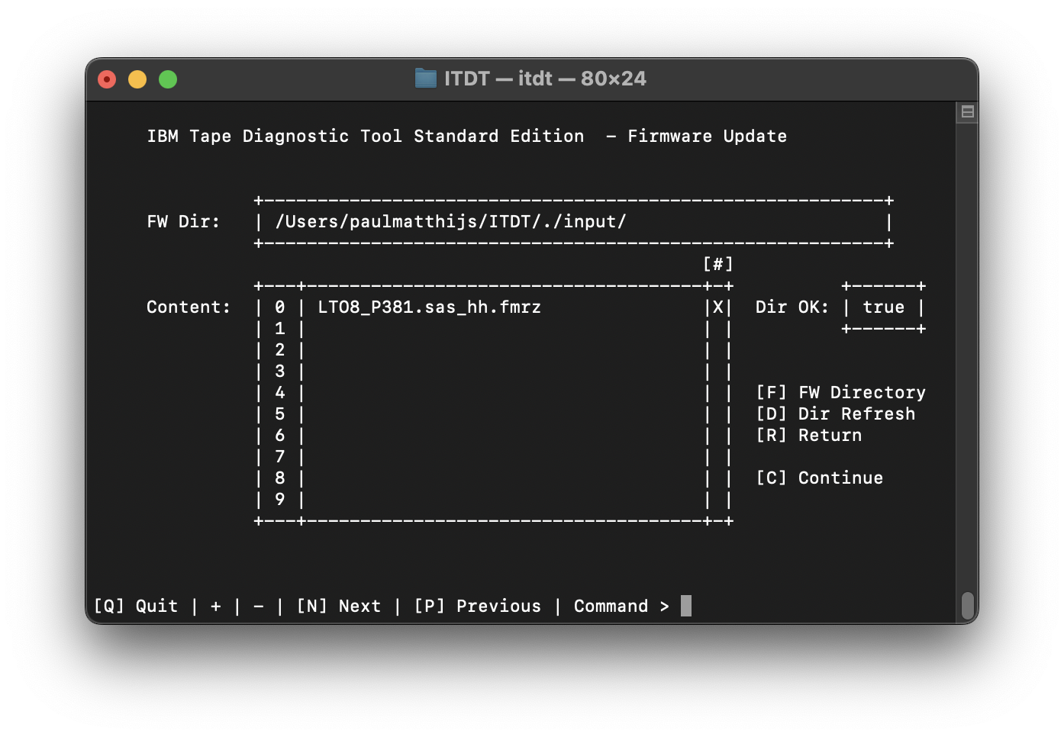Click the [N] Next command
The height and width of the screenshot is (737, 1064).
tap(338, 607)
